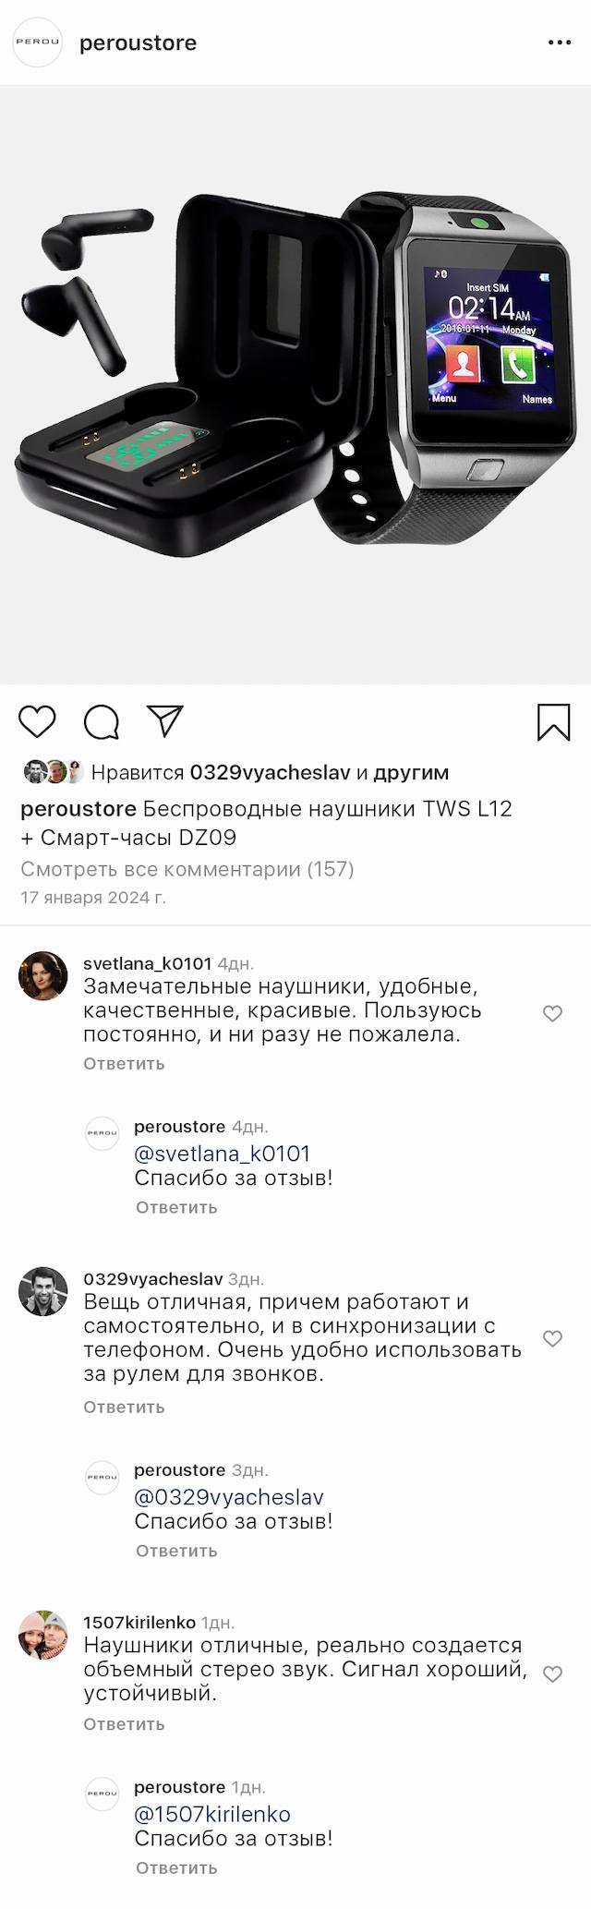Open the Perou store profile logo in the header
Viewport: 591px width, 1909px height.
click(38, 43)
